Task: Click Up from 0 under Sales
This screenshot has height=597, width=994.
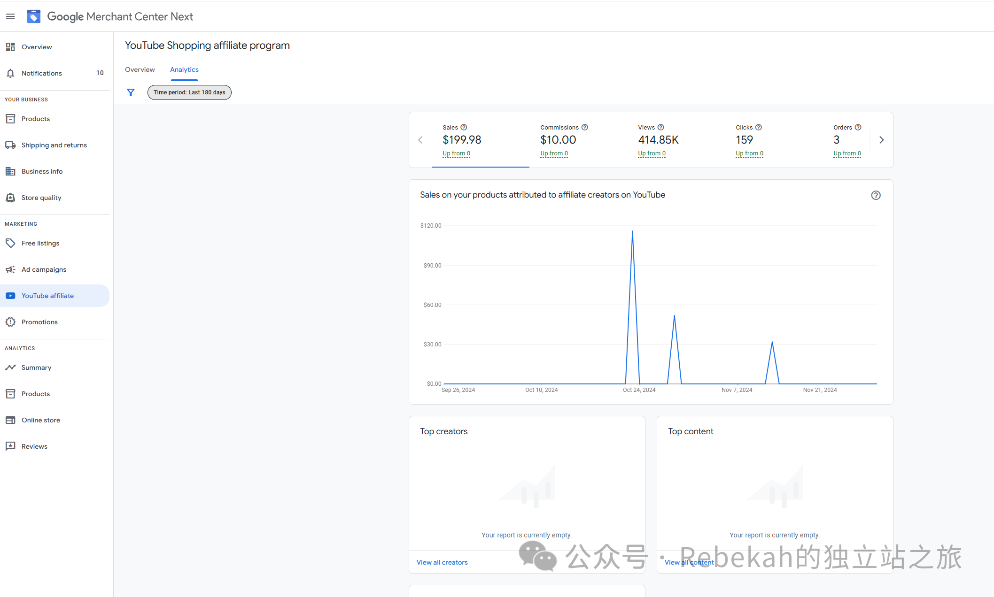Action: pos(456,153)
